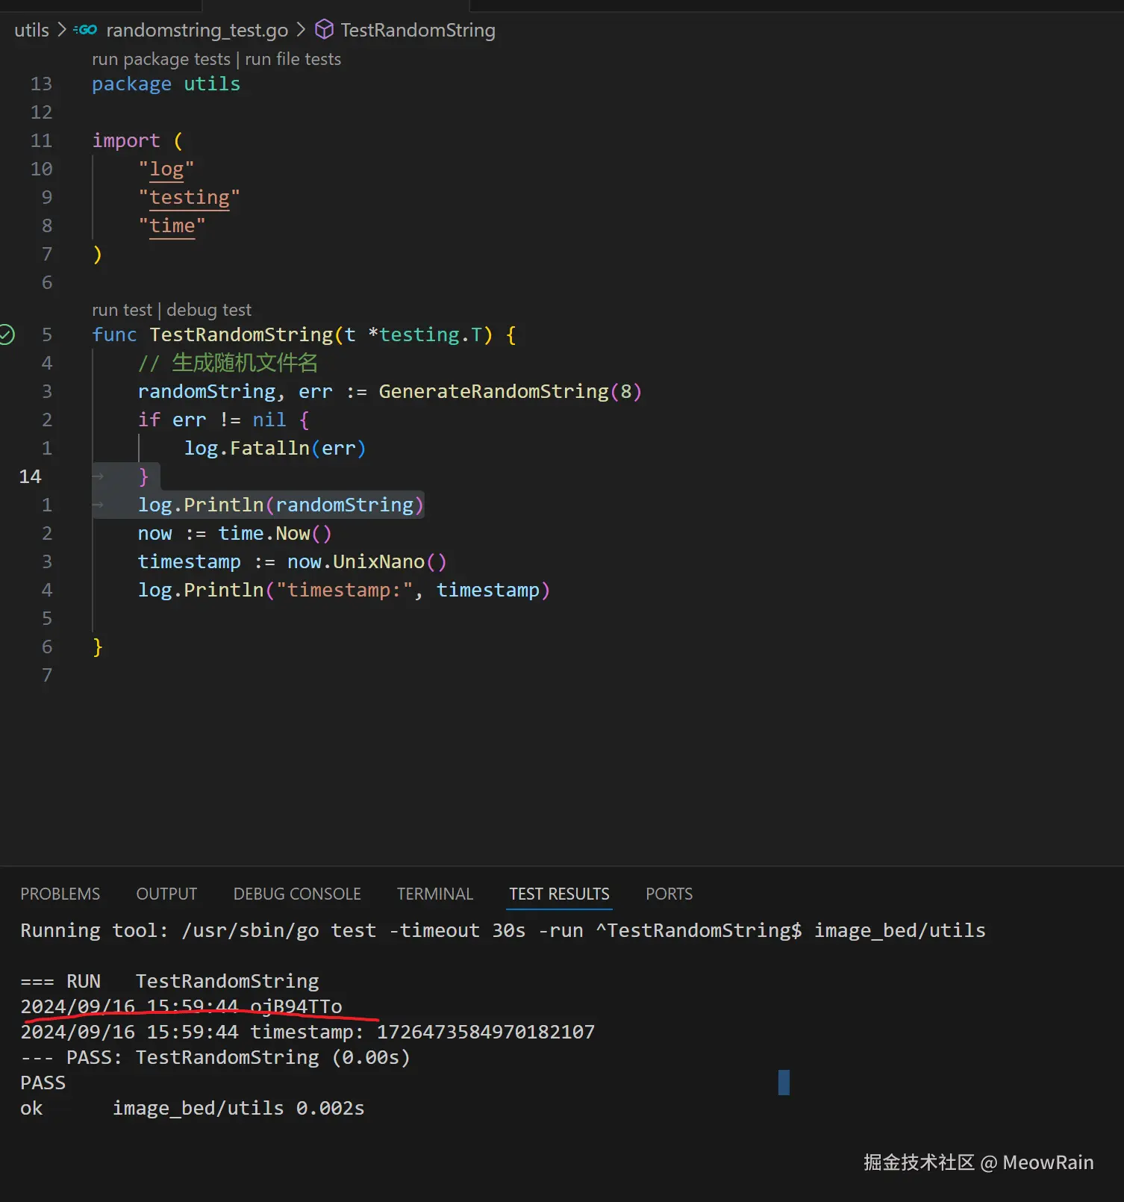This screenshot has height=1202, width=1124.
Task: Click the func TestRandomString declaration
Action: click(304, 335)
